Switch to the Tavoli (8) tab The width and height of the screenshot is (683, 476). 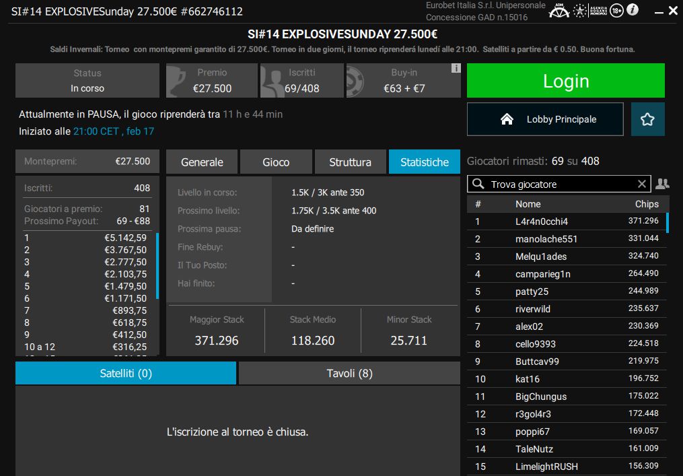[x=349, y=373]
